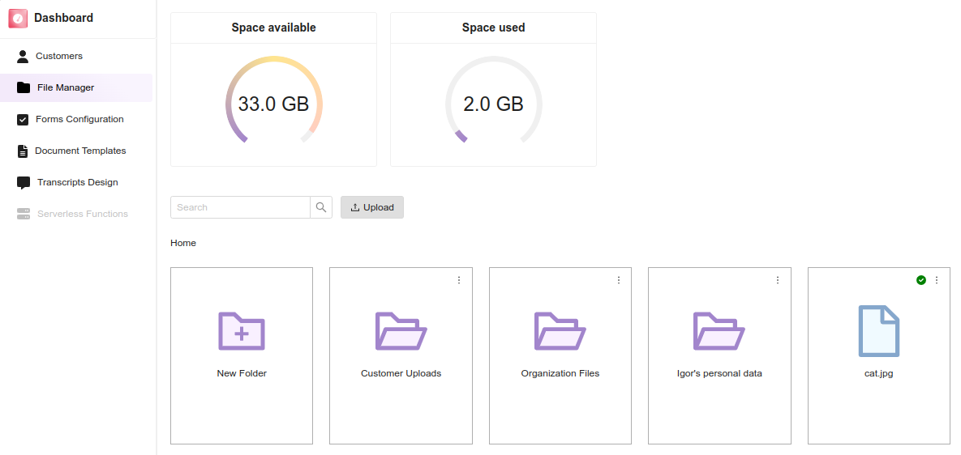
Task: Click the cat.jpg file name
Action: (x=879, y=373)
